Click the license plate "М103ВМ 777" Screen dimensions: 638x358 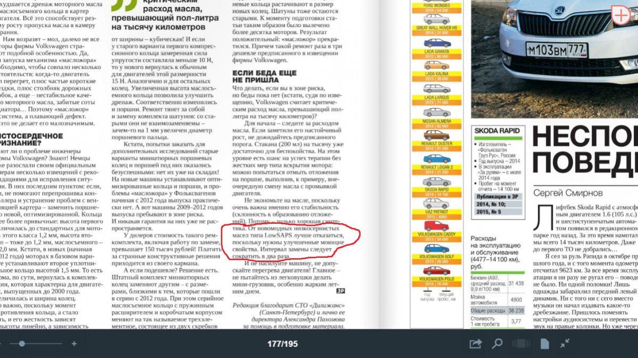pos(556,50)
